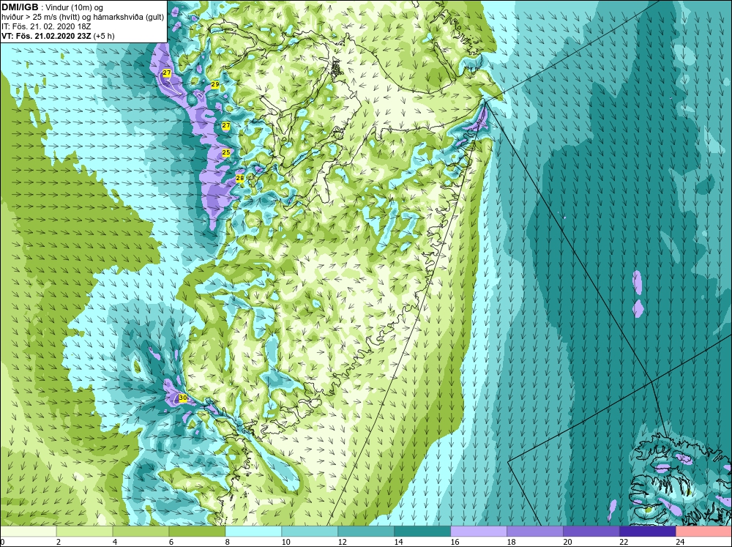732x547 pixels.
Task: Click the yellow gust label 29
Action: tap(215, 84)
